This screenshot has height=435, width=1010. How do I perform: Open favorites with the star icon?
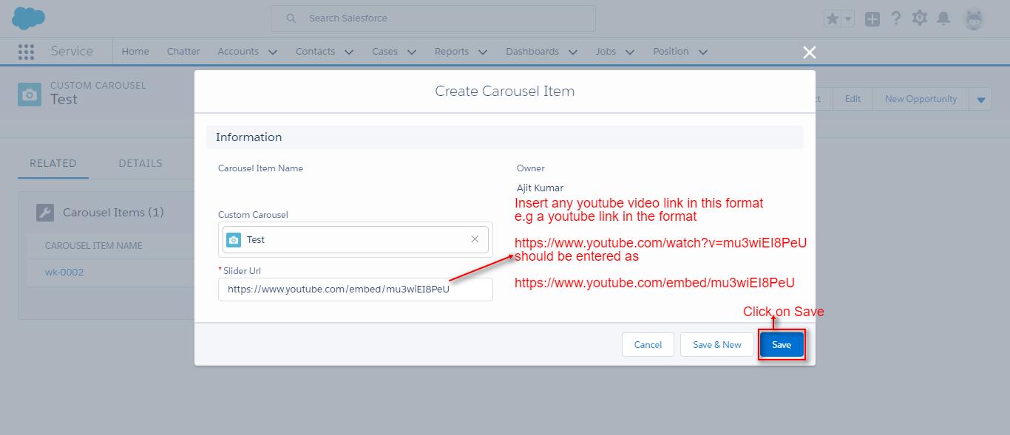834,17
